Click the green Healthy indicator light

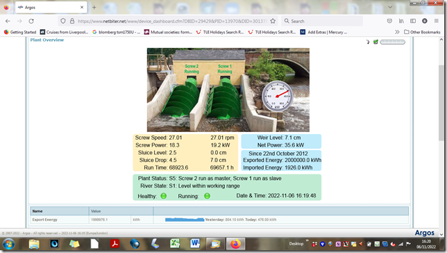[x=163, y=196]
